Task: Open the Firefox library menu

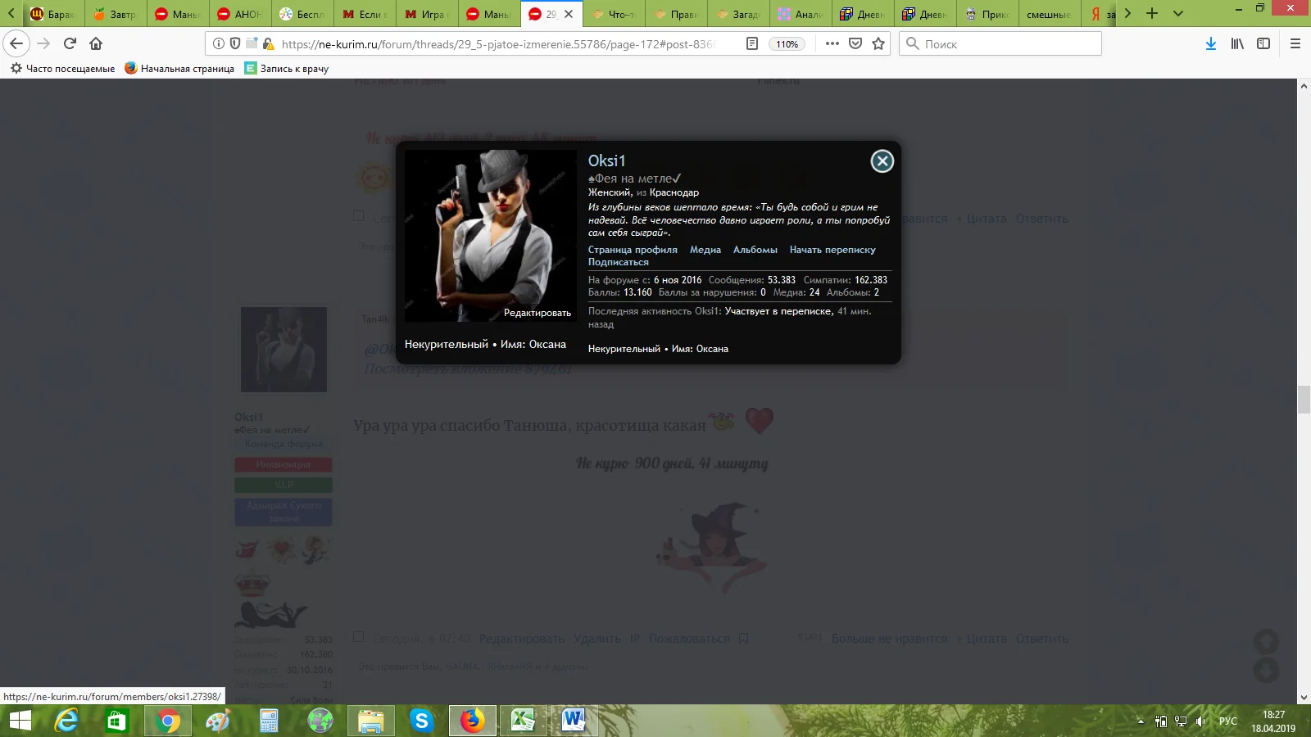Action: [x=1237, y=43]
